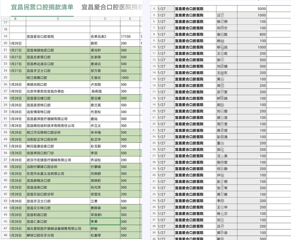Select 1/27 date in right sheet row 20
The width and height of the screenshot is (291, 240).
(x=166, y=111)
